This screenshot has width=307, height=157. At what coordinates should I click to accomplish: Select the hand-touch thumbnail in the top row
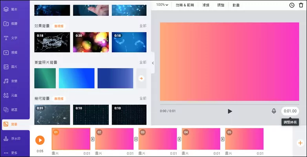click(x=91, y=10)
